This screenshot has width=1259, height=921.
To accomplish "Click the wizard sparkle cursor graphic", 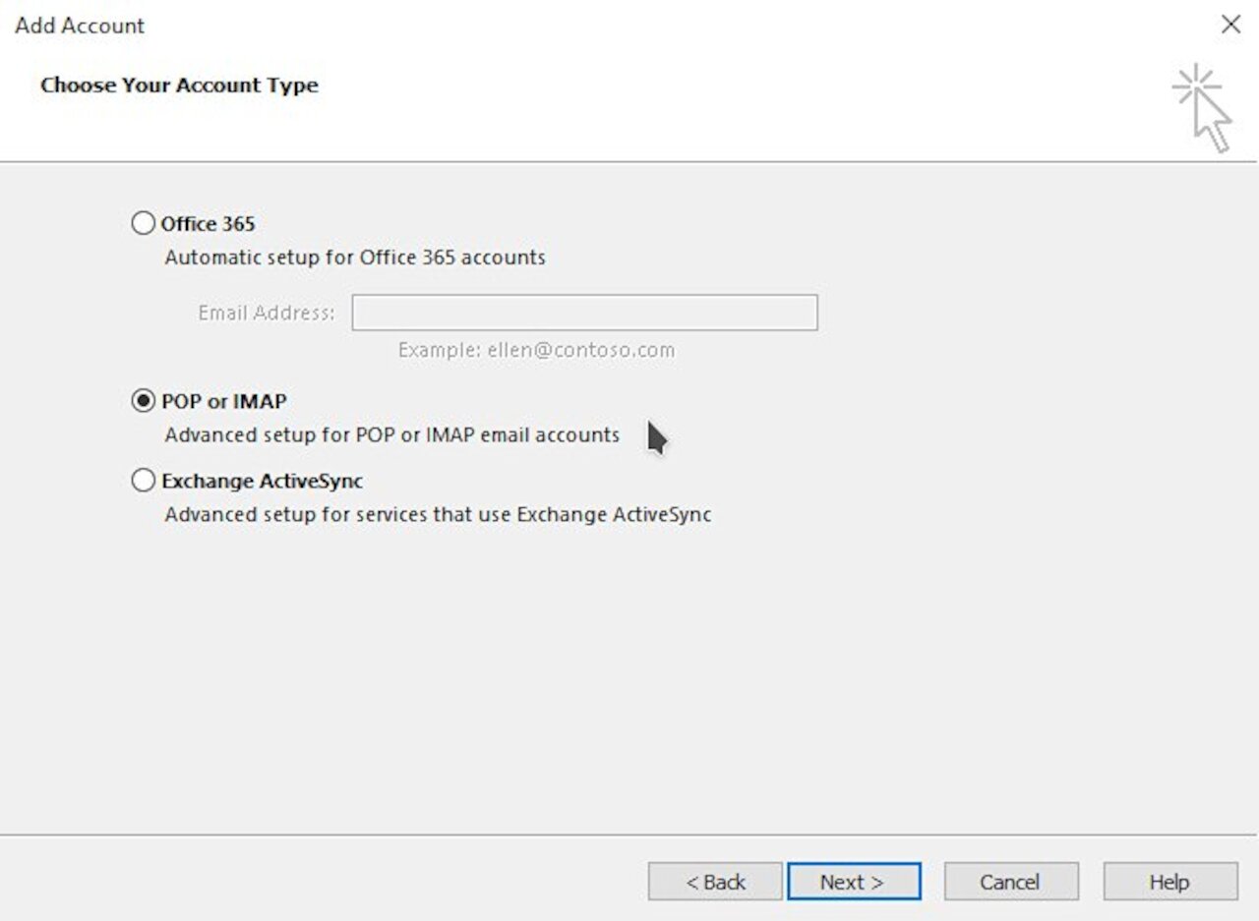I will 1204,98.
